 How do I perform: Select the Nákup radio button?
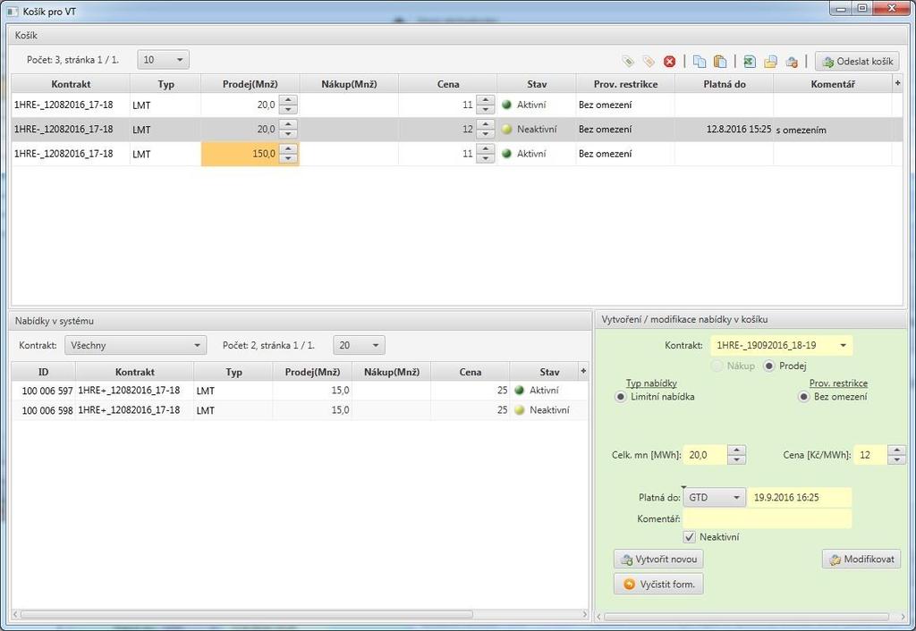click(x=717, y=366)
